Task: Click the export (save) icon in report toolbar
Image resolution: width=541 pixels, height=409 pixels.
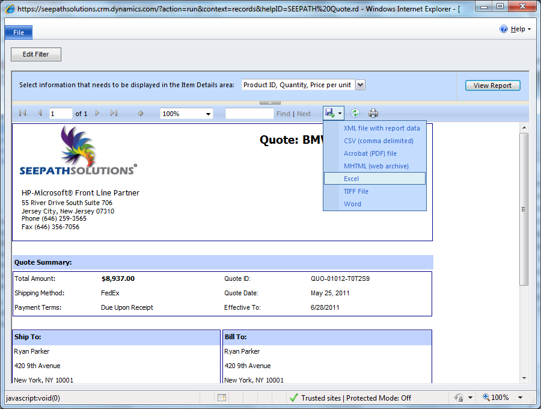Action: pos(330,113)
